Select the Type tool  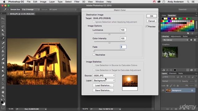pos(3,80)
